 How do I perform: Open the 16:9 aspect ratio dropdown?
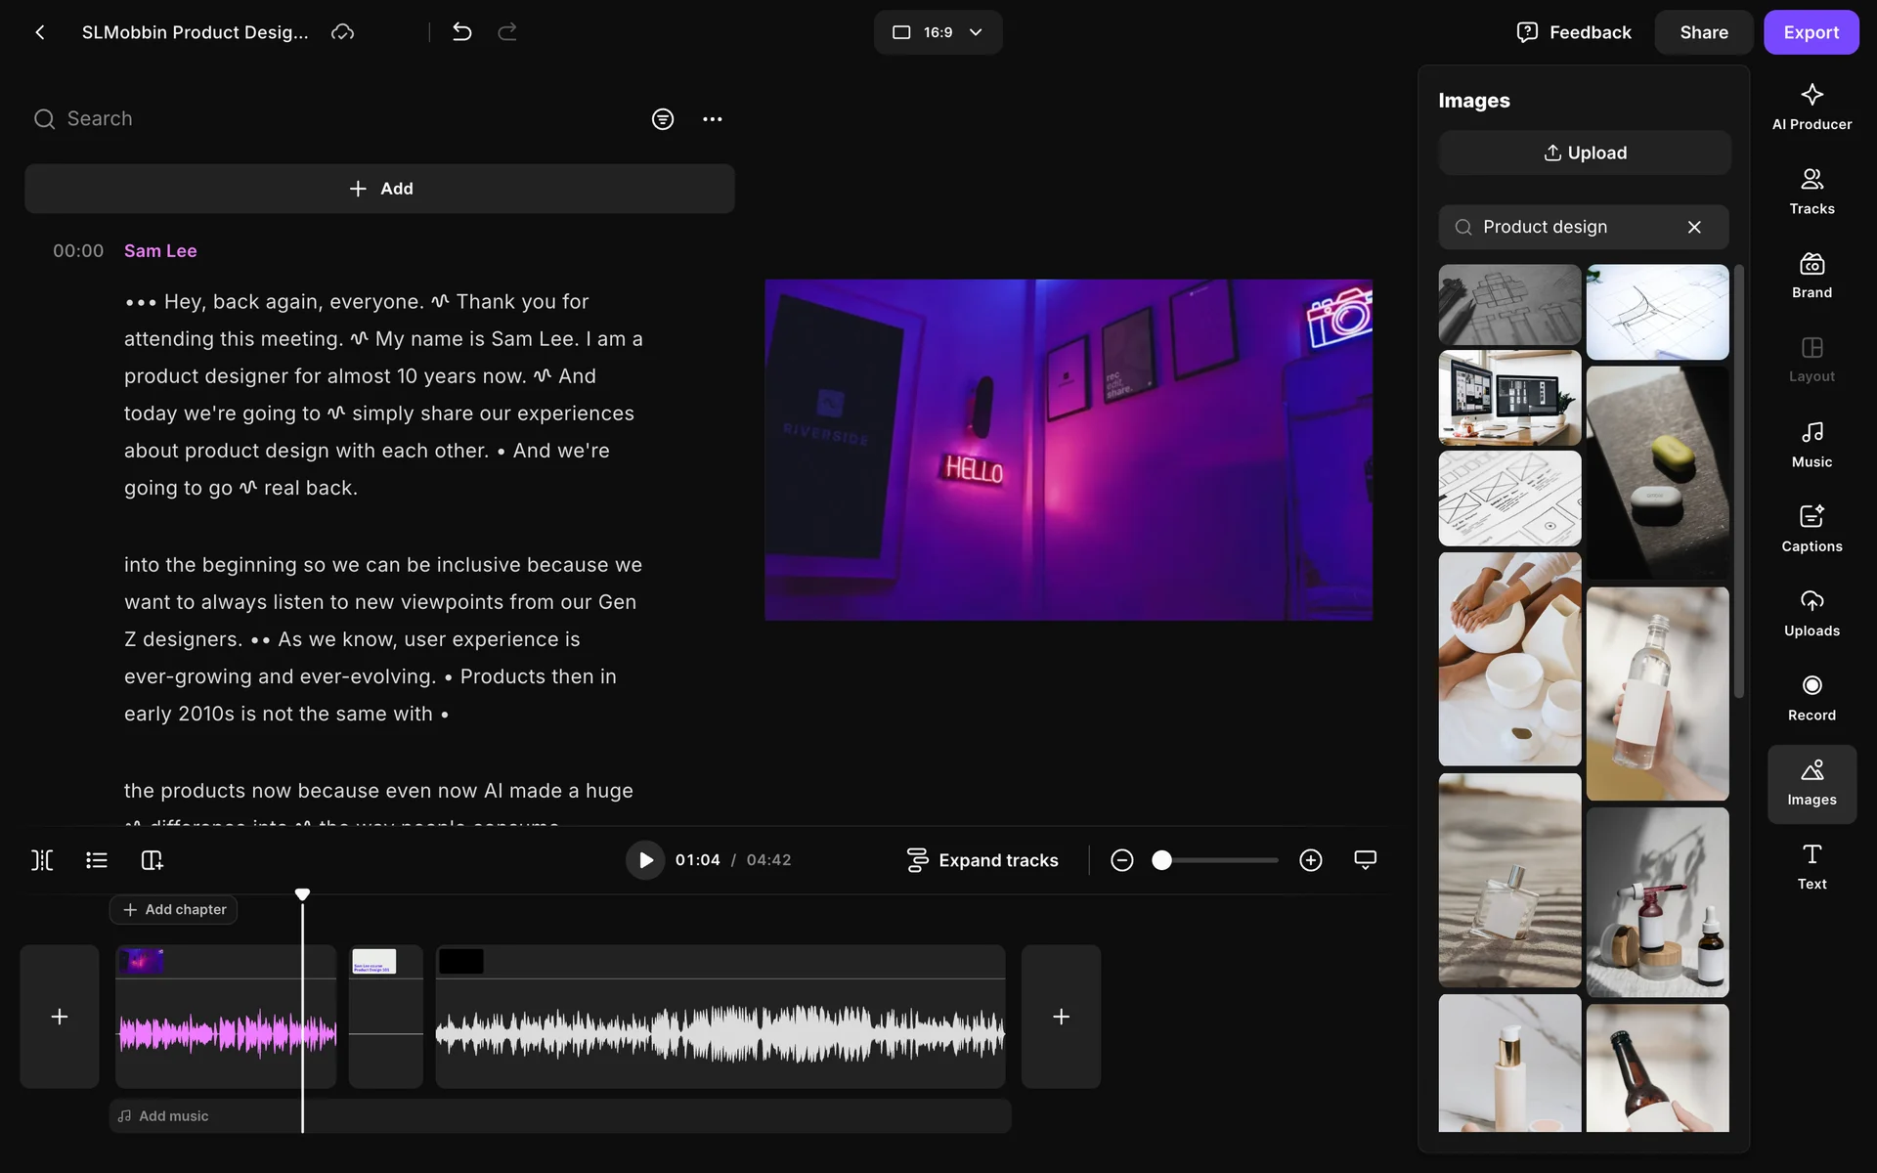click(938, 32)
